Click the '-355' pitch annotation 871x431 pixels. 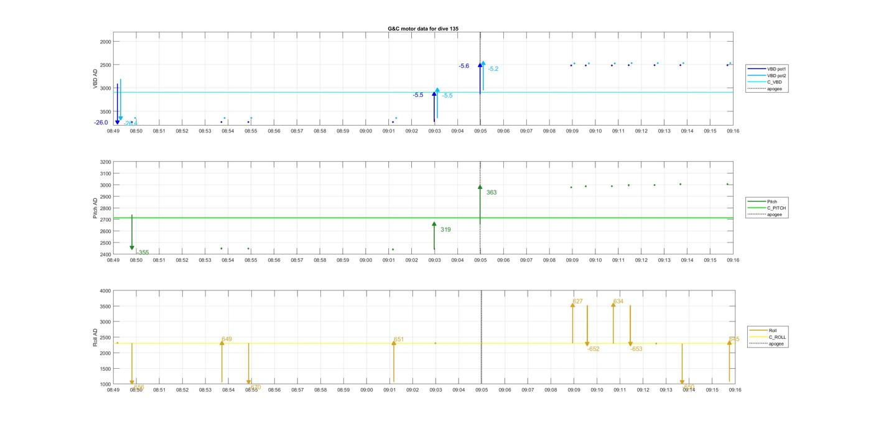(142, 253)
